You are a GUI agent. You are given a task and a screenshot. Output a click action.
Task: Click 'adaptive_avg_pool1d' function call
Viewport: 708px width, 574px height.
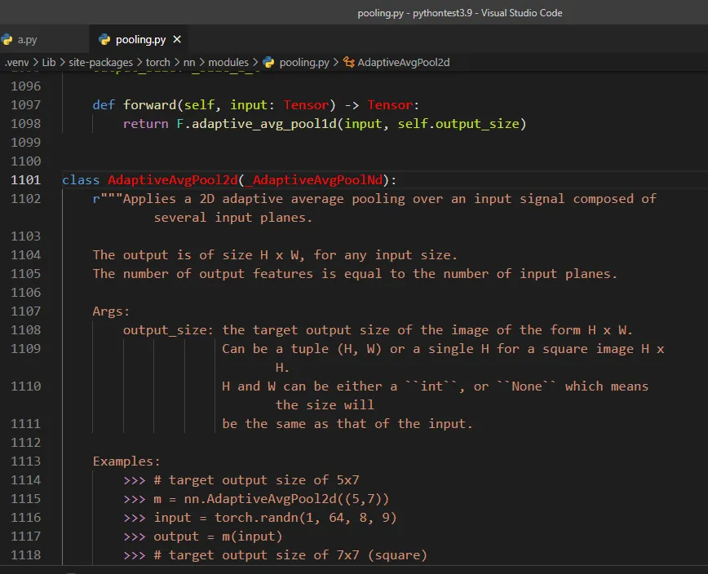264,124
